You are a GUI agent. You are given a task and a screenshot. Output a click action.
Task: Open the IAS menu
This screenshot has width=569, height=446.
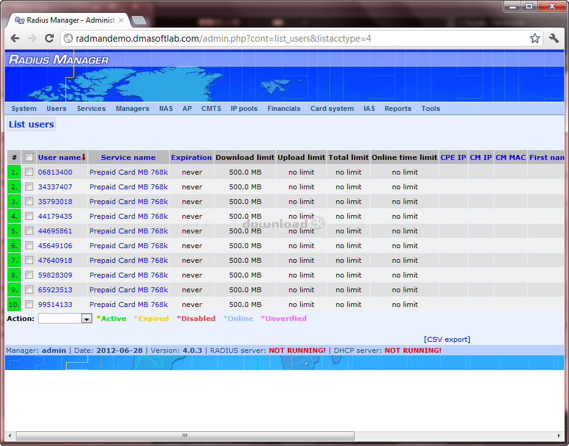369,108
